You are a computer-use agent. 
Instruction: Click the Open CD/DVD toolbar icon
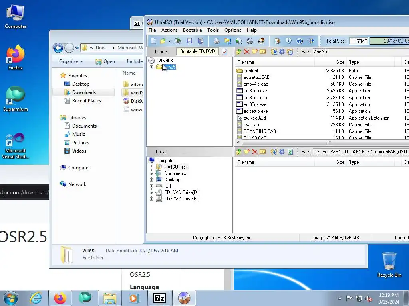(x=178, y=41)
